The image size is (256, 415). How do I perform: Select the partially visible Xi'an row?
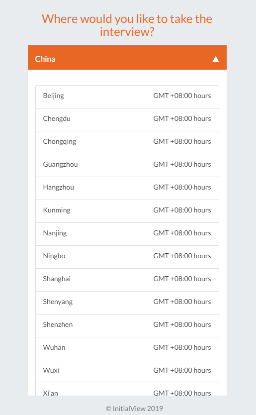127,389
